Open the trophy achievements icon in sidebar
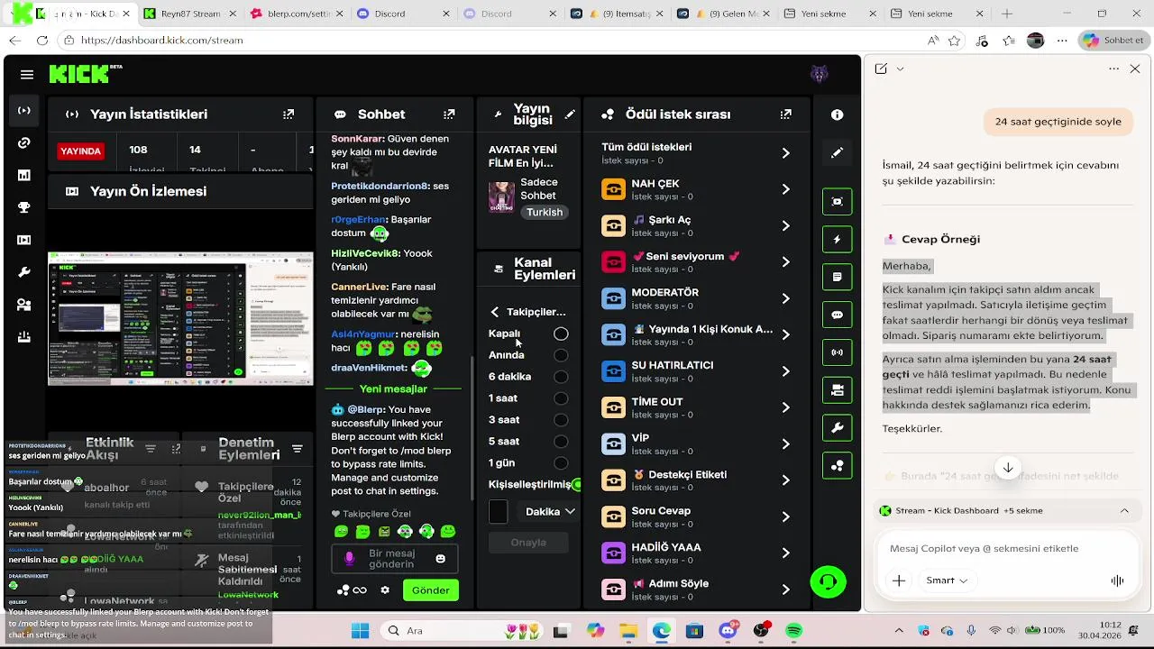The image size is (1154, 649). (x=24, y=207)
